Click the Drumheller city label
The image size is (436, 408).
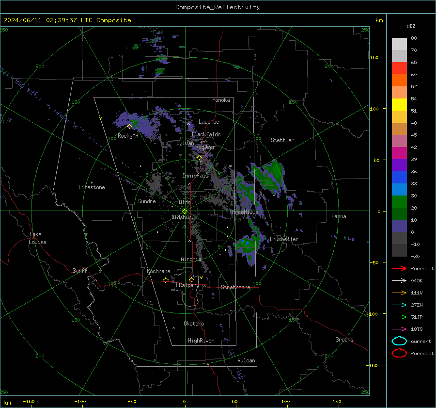[284, 239]
